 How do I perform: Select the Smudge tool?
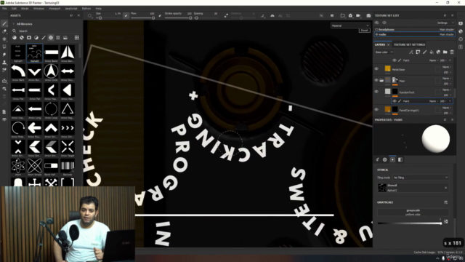click(x=4, y=55)
